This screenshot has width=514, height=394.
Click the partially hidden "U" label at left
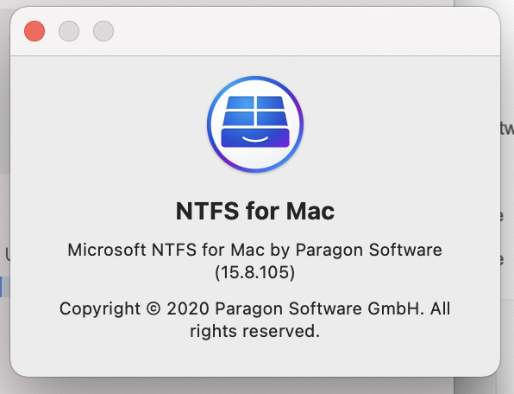tap(8, 254)
